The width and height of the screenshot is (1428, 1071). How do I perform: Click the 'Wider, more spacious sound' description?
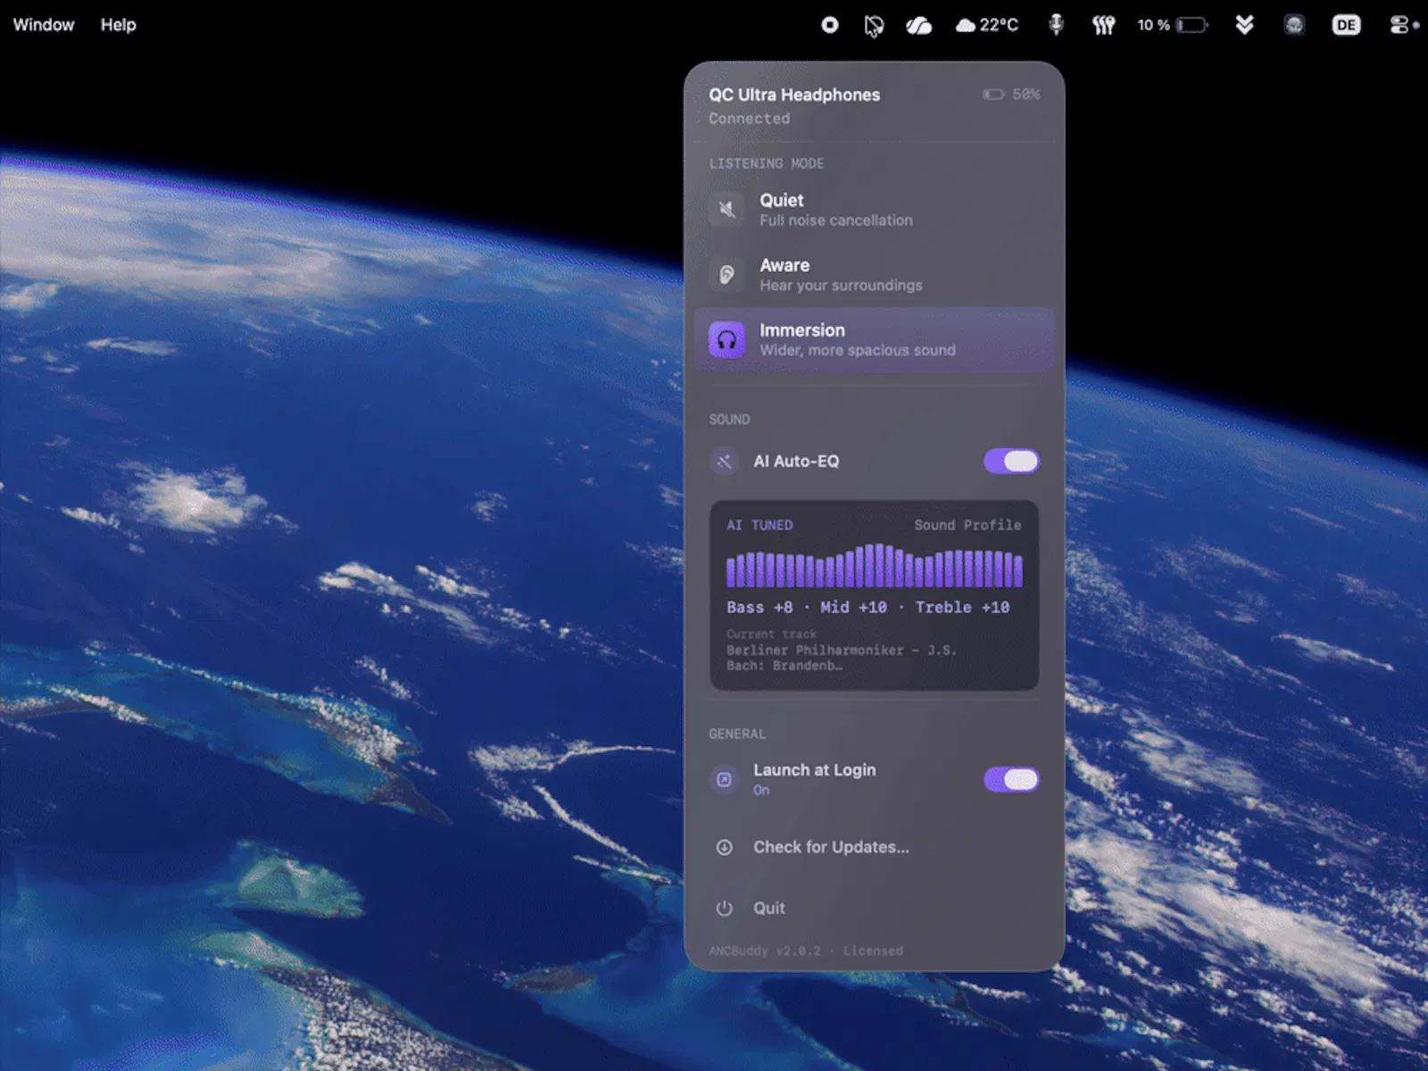tap(858, 351)
